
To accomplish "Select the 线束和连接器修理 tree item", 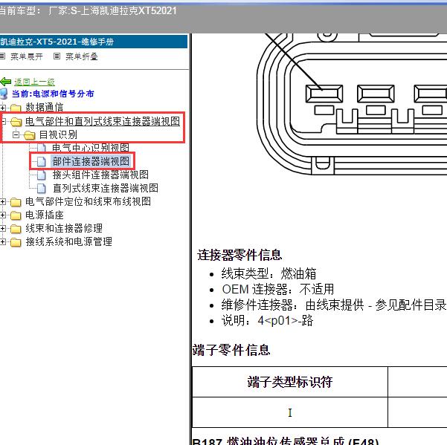I will pyautogui.click(x=64, y=228).
